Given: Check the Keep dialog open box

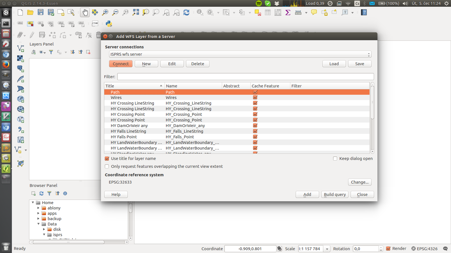Looking at the screenshot, I should click(335, 159).
